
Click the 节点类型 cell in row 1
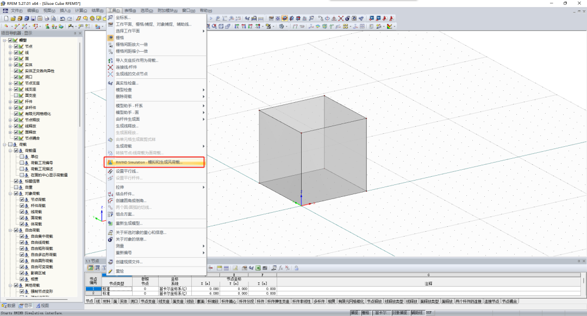tap(117, 289)
